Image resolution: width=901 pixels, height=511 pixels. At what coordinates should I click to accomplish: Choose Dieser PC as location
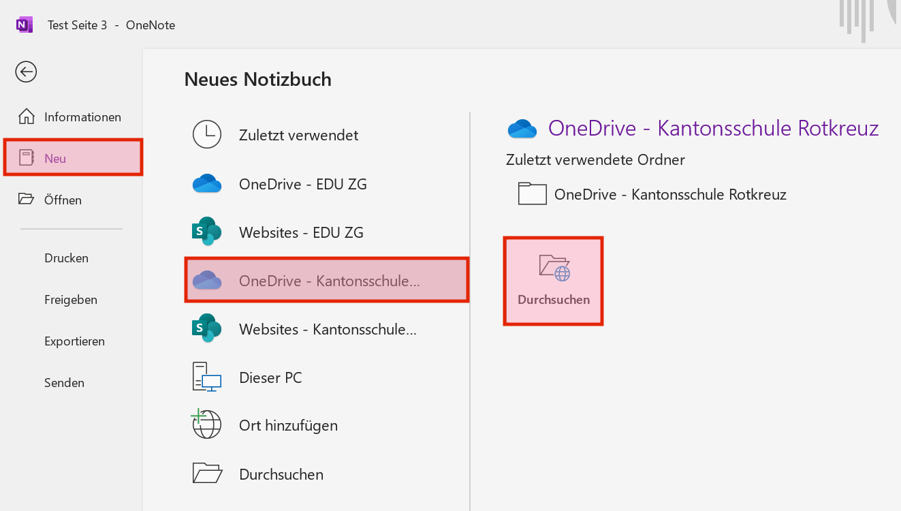[x=327, y=377]
